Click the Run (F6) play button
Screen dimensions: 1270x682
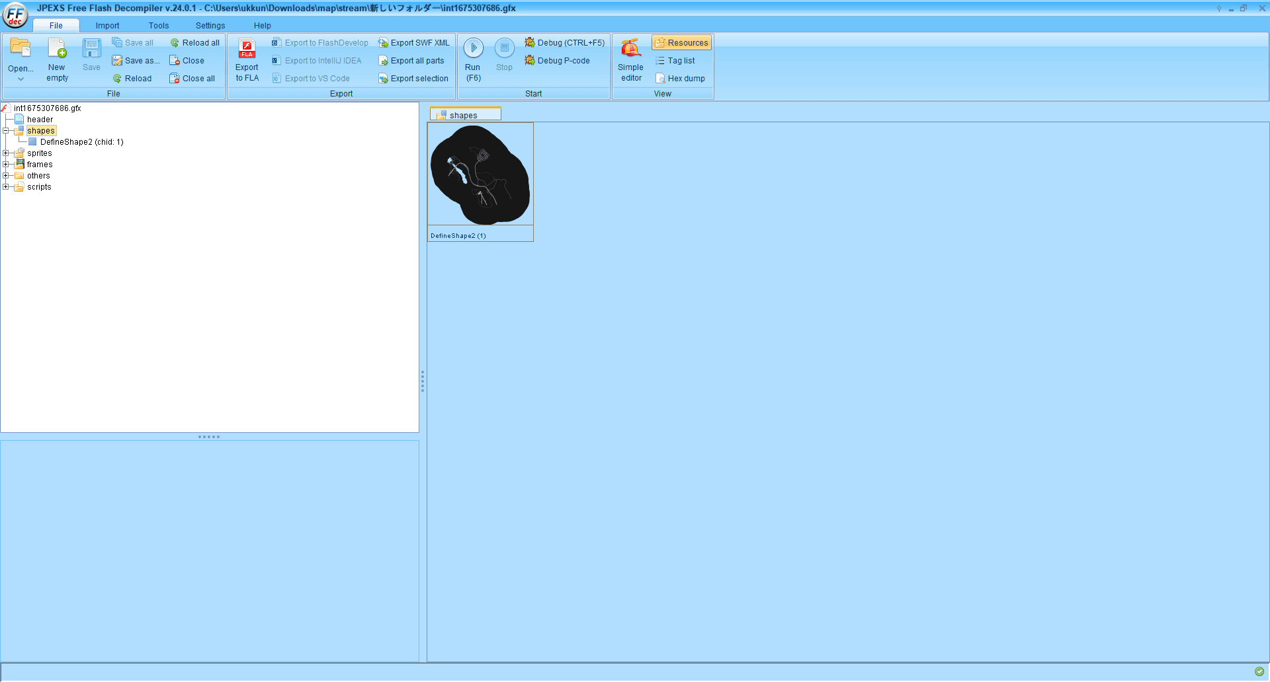pyautogui.click(x=474, y=48)
